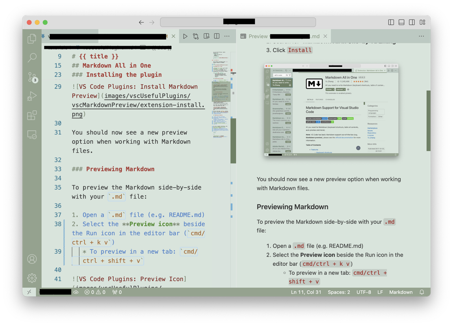Show errors and warnings count in status bar

[x=95, y=292]
